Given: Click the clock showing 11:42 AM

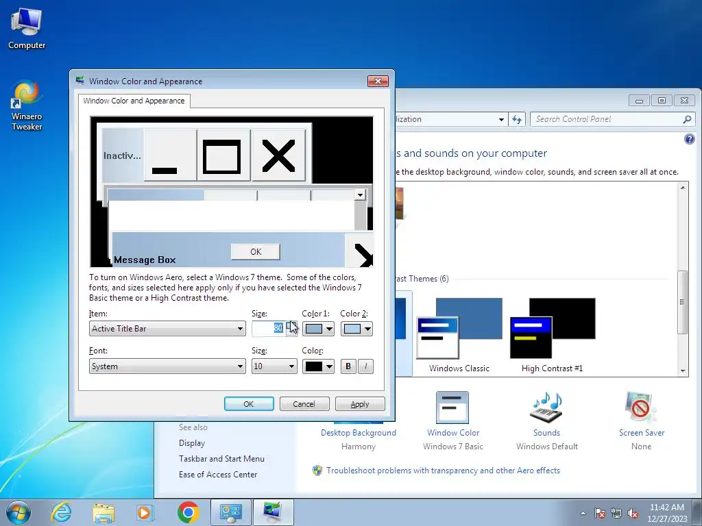Looking at the screenshot, I should pyautogui.click(x=666, y=508).
